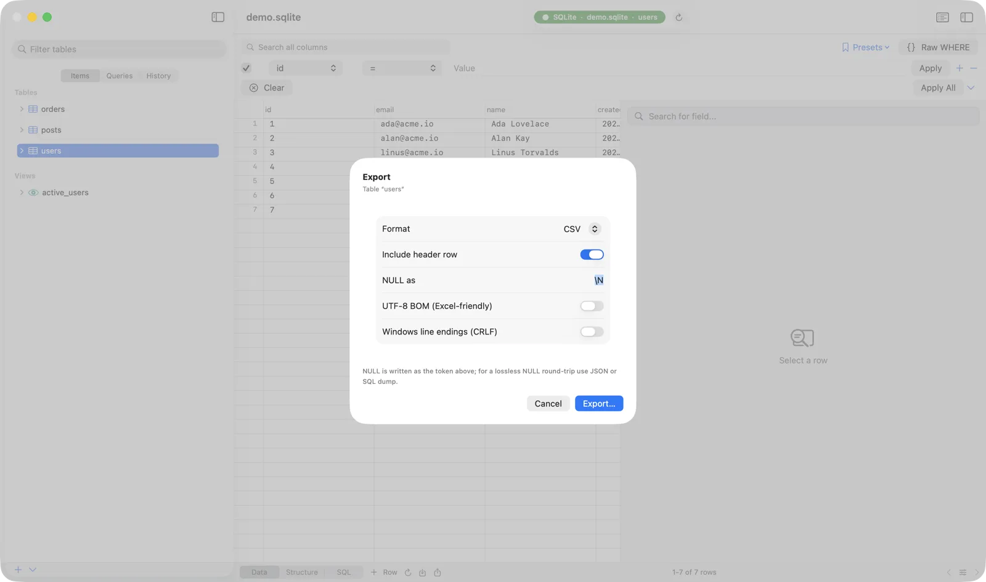986x582 pixels.
Task: Uncheck the id filter checkbox
Action: click(246, 68)
